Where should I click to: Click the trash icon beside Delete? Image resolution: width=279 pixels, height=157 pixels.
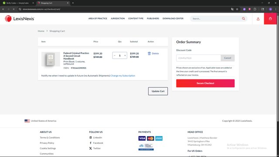(149, 53)
